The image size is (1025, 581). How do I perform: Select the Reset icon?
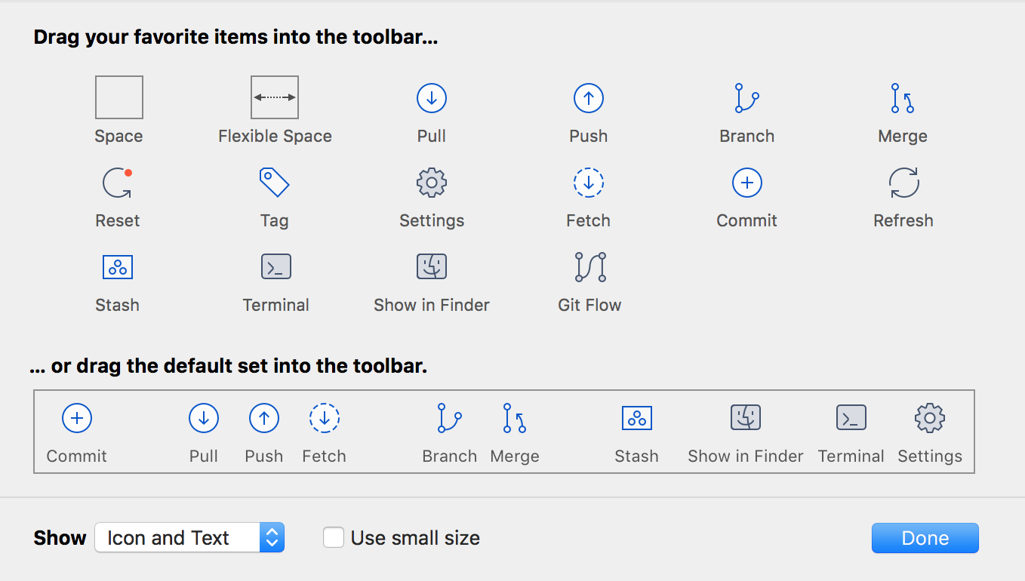click(118, 182)
